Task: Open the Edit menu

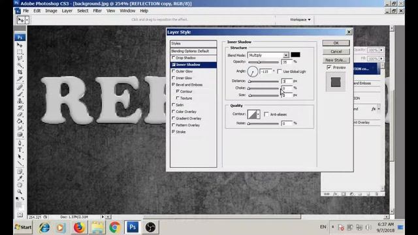Action: [x=37, y=11]
